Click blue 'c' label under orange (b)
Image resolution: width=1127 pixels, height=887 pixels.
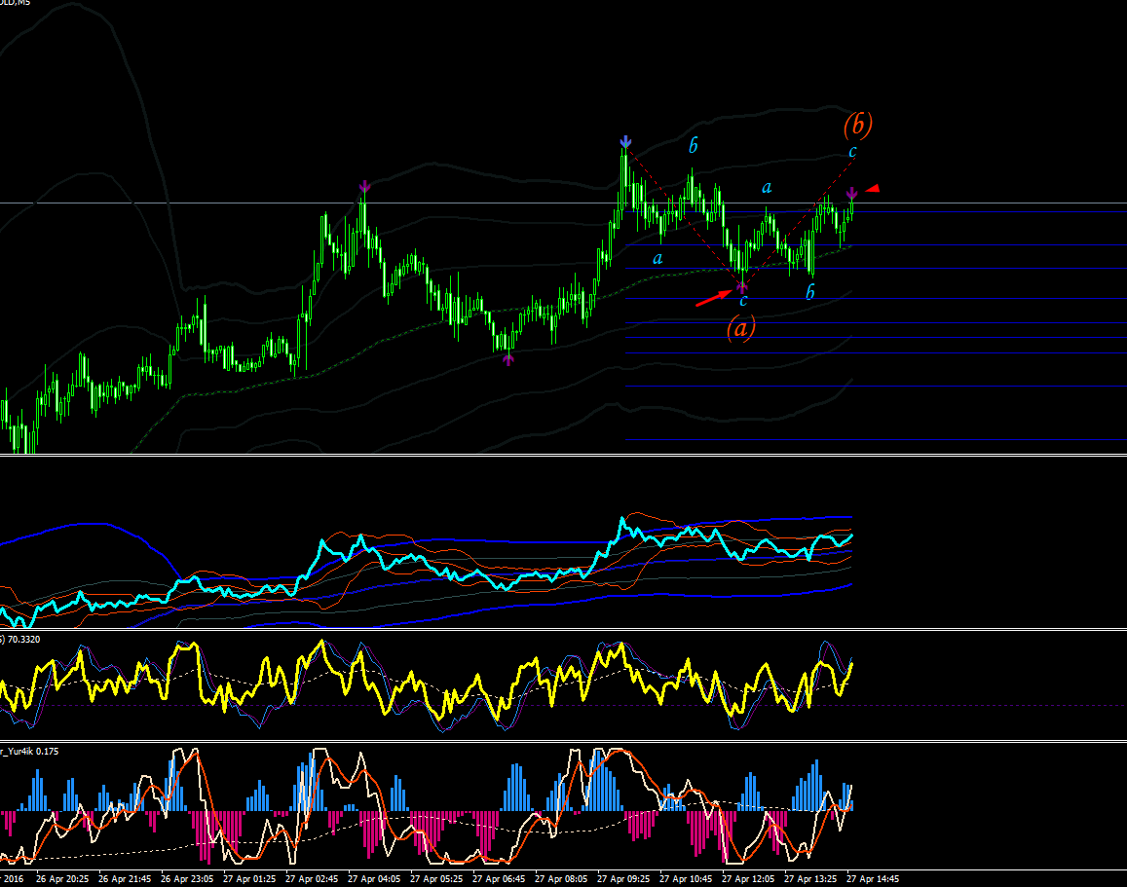(852, 152)
